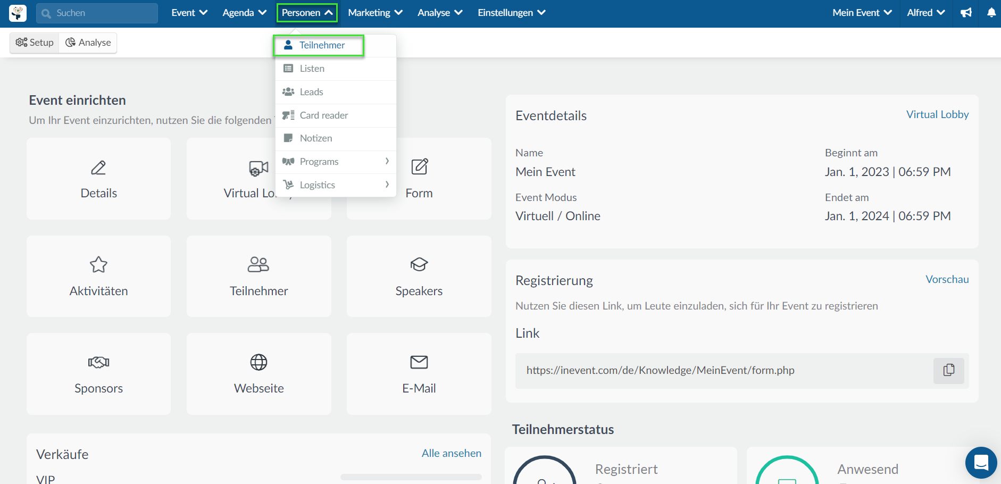Open the Vorschau registration preview link

pyautogui.click(x=947, y=279)
